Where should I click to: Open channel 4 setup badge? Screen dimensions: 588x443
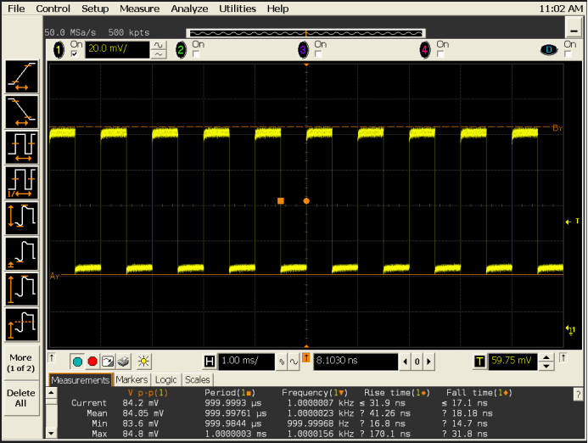click(425, 50)
